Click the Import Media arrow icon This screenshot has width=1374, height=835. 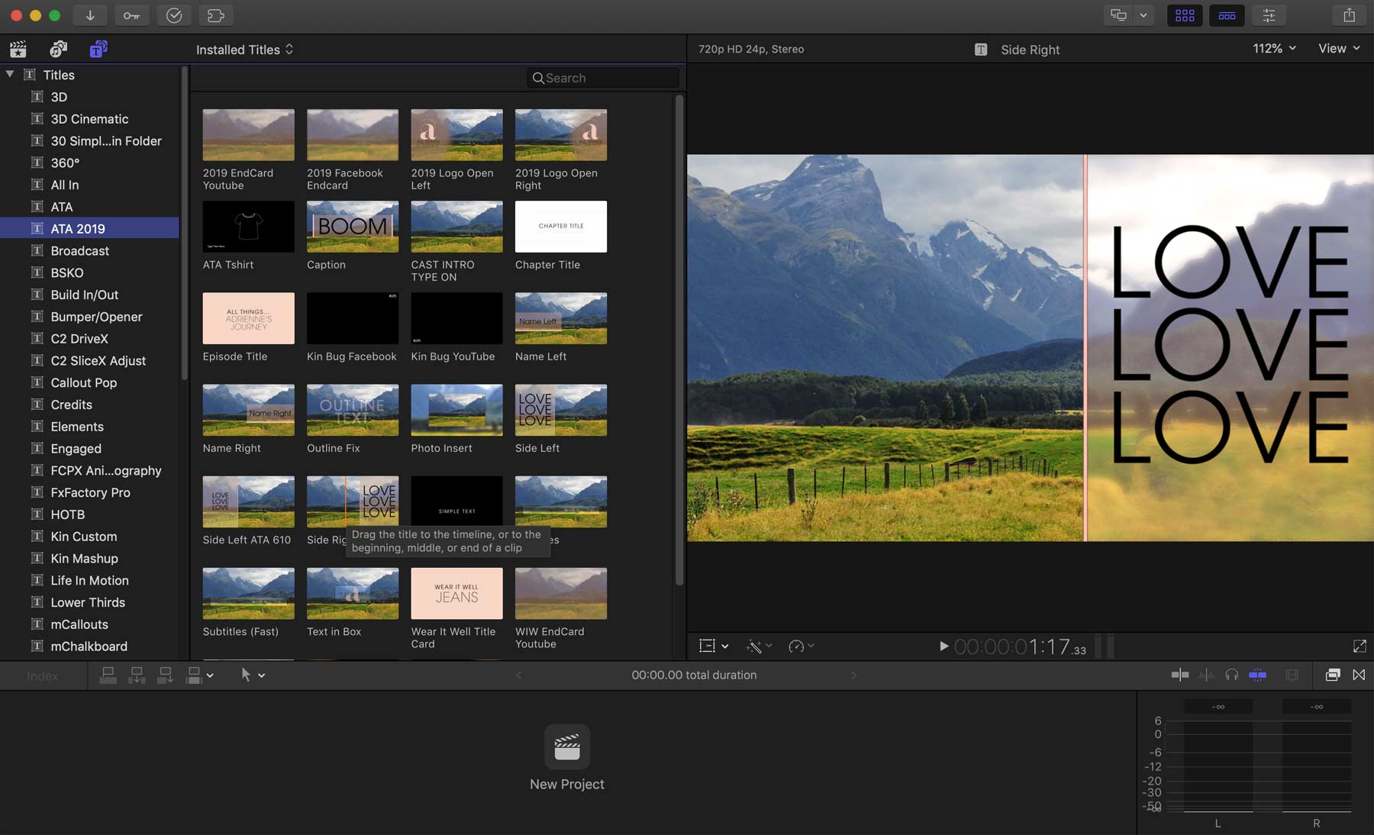click(90, 15)
